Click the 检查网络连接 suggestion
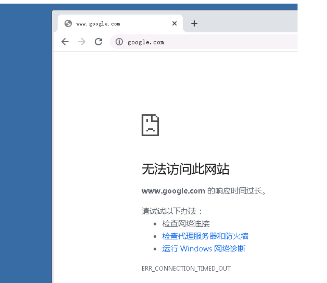Viewport: 327px width, 283px height. tap(186, 224)
